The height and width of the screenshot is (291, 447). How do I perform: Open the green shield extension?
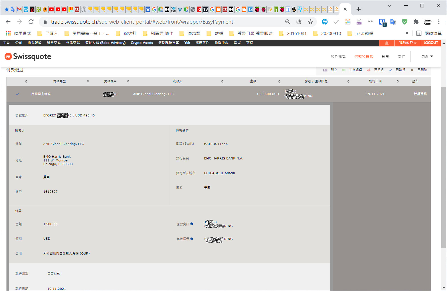(x=404, y=22)
